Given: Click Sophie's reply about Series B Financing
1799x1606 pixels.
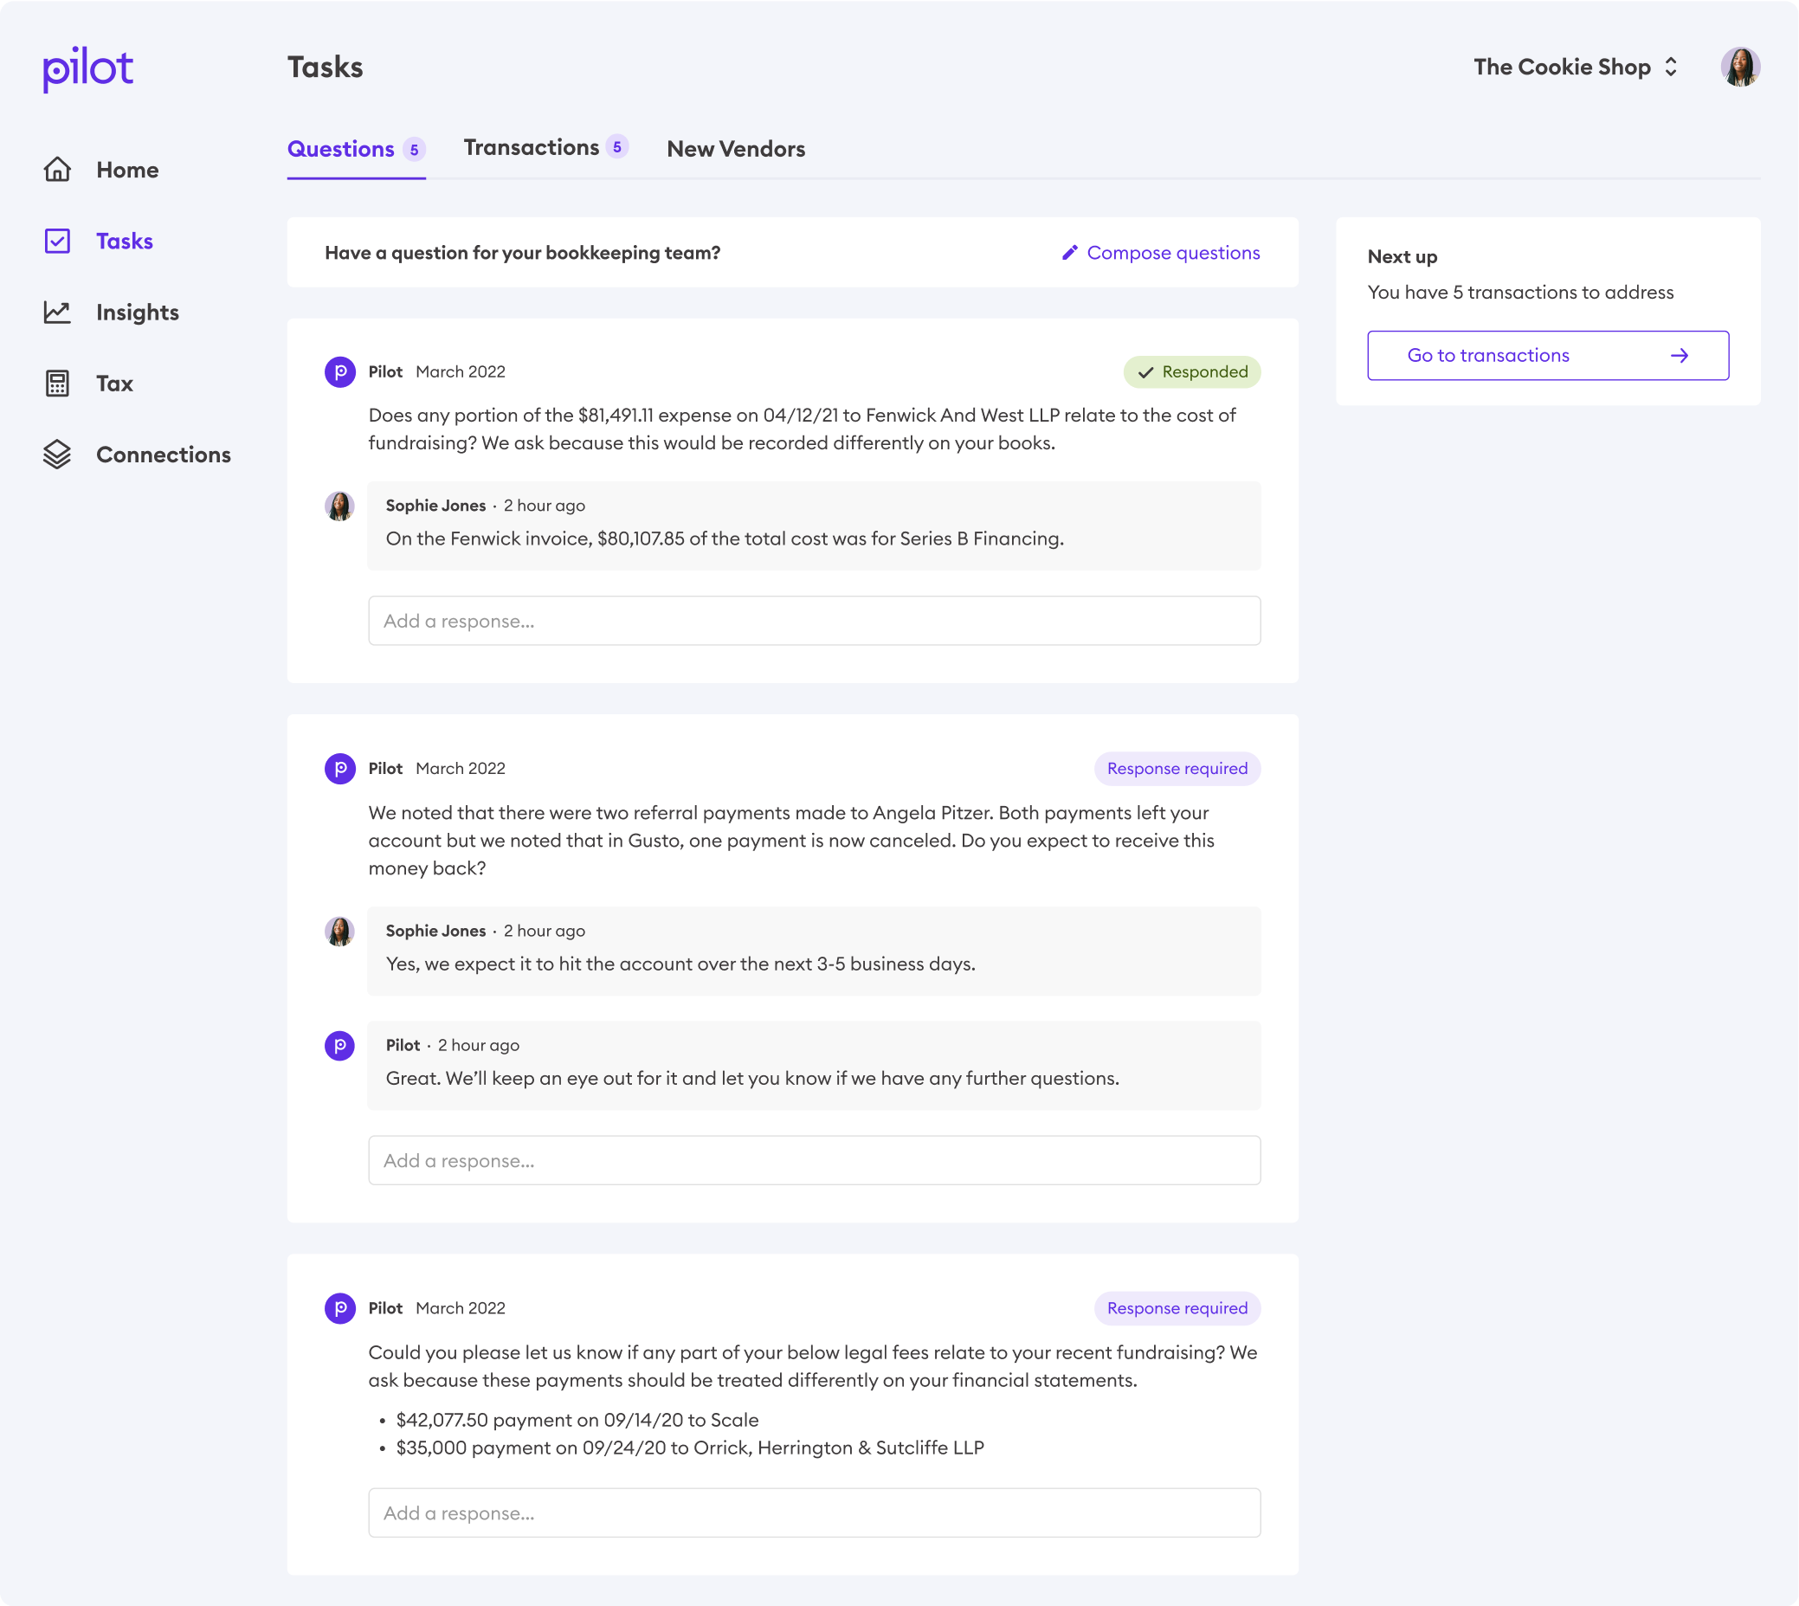Looking at the screenshot, I should [725, 539].
